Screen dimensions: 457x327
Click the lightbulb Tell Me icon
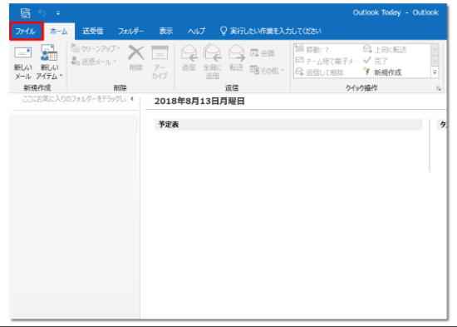click(x=224, y=31)
